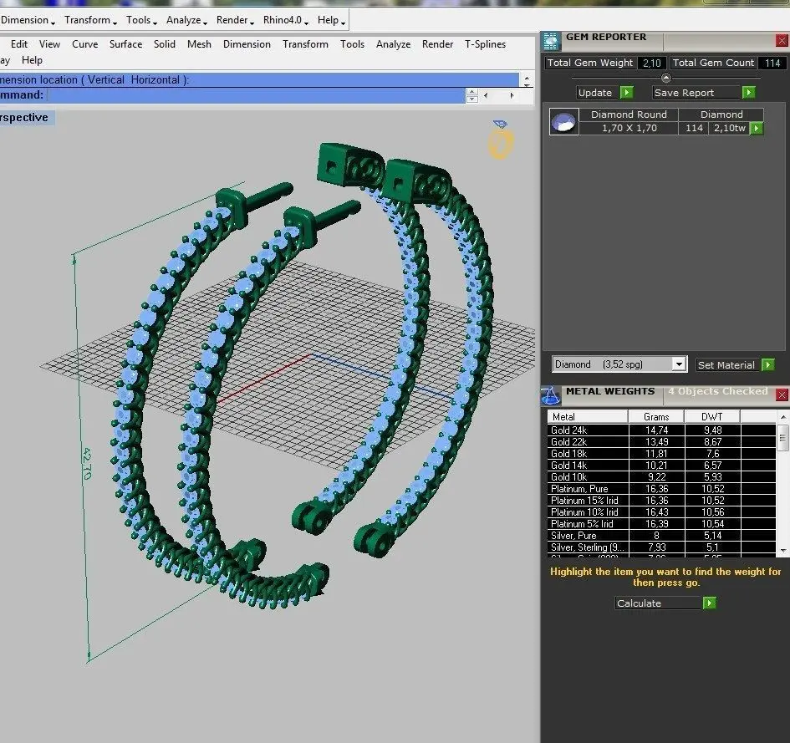Click the yellow ring icon in viewport
Image resolution: width=790 pixels, height=743 pixels.
tap(500, 140)
